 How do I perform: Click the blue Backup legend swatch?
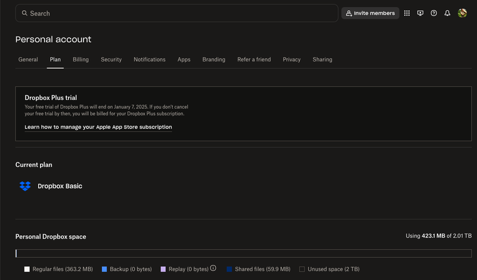[104, 269]
